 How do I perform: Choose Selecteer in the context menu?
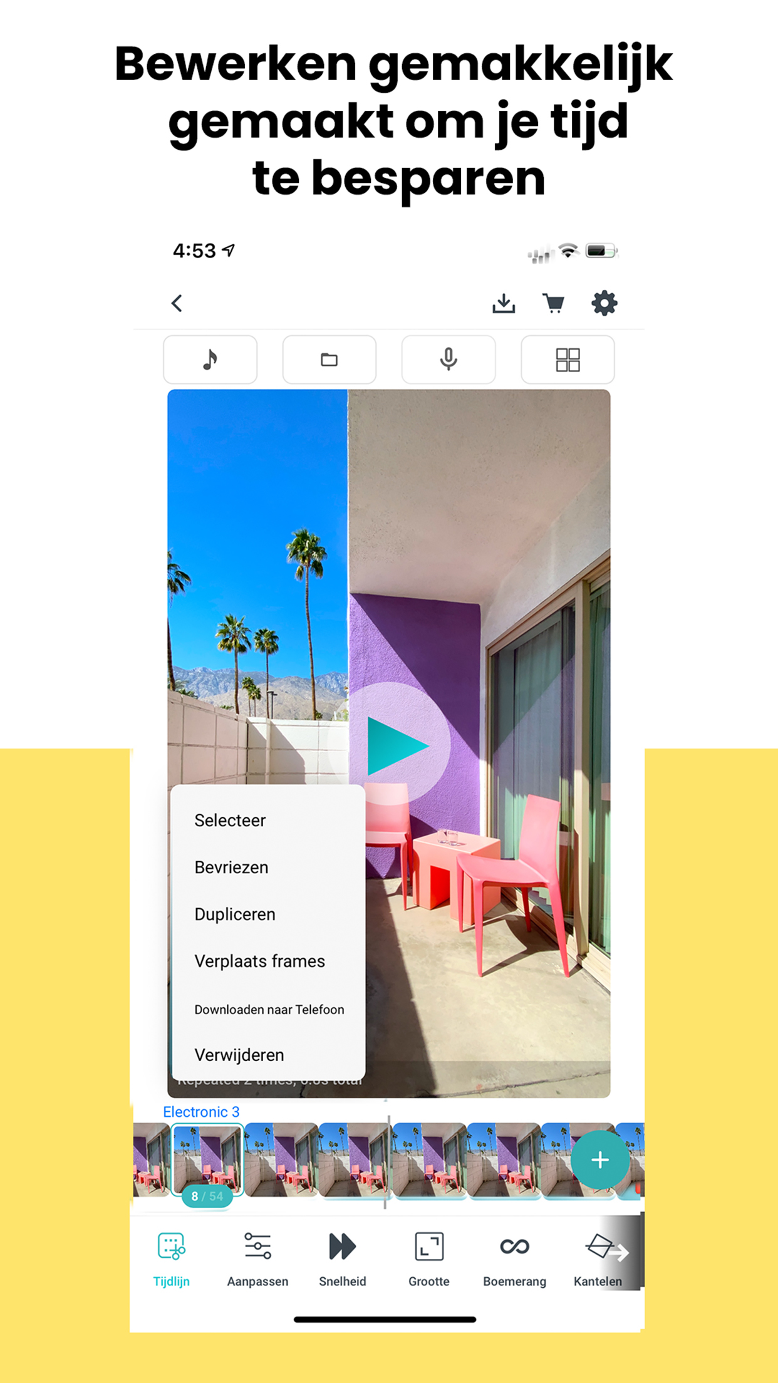point(230,821)
